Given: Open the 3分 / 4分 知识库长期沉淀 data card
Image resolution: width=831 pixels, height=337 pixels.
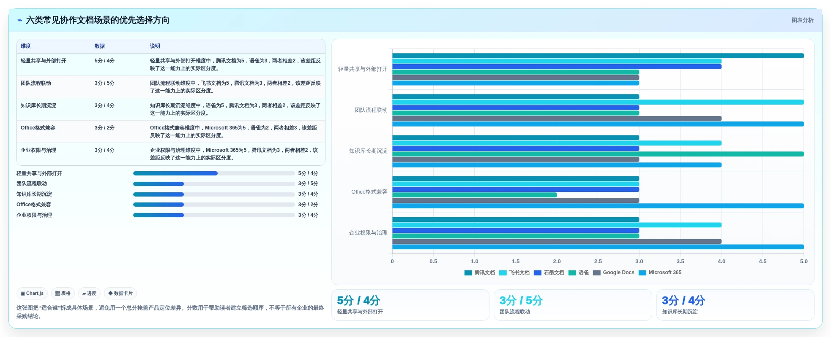Looking at the screenshot, I should (x=735, y=305).
